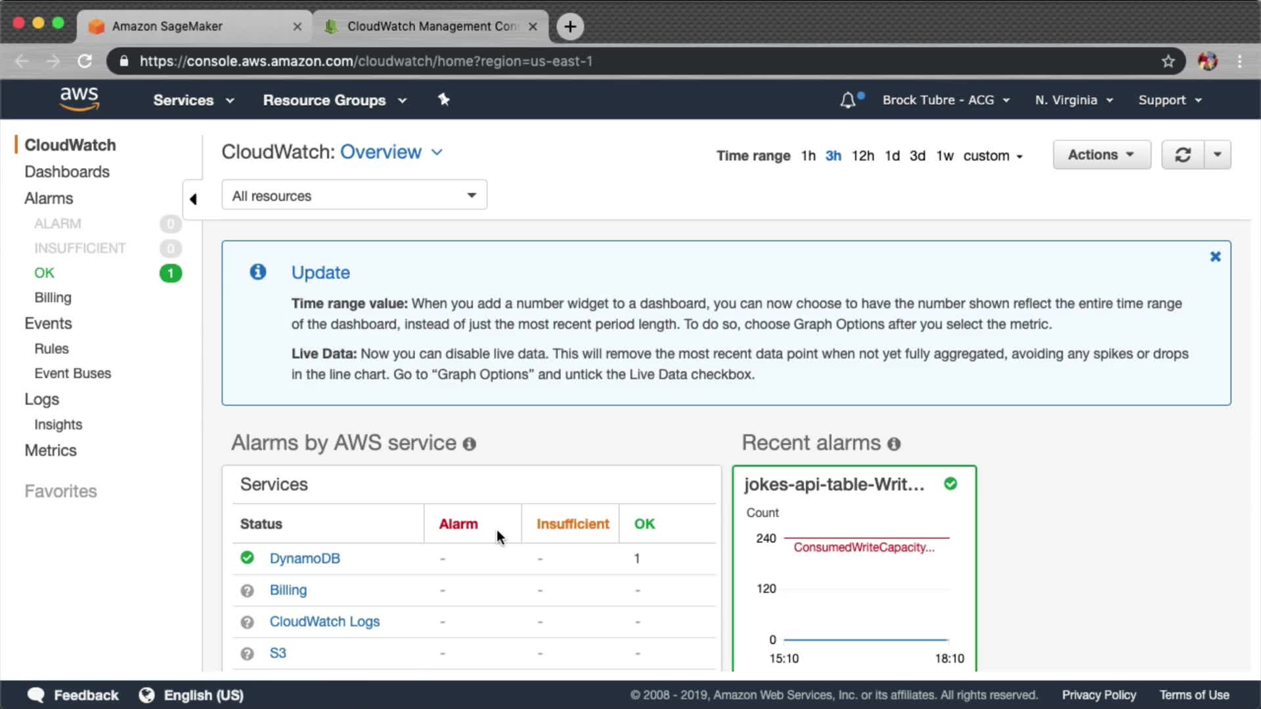Click the AWS logo home icon
Viewport: 1261px width, 709px height.
click(x=79, y=98)
